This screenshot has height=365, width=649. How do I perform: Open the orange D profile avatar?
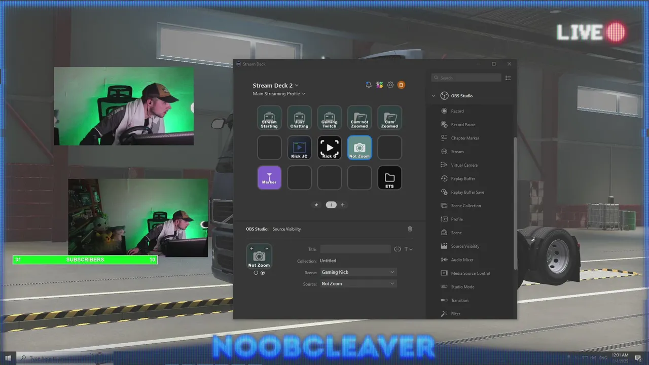point(401,85)
